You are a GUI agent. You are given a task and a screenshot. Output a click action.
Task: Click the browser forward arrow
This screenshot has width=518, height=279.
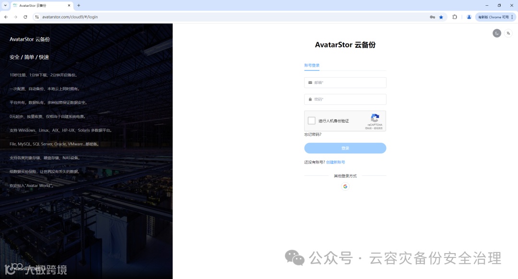click(x=15, y=17)
